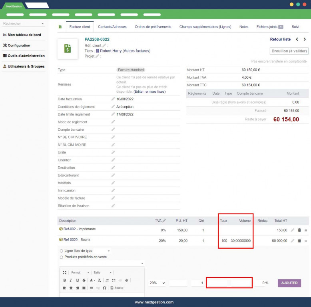
Task: Select 'Produits prédéfinis en vente' option
Action: (x=61, y=257)
